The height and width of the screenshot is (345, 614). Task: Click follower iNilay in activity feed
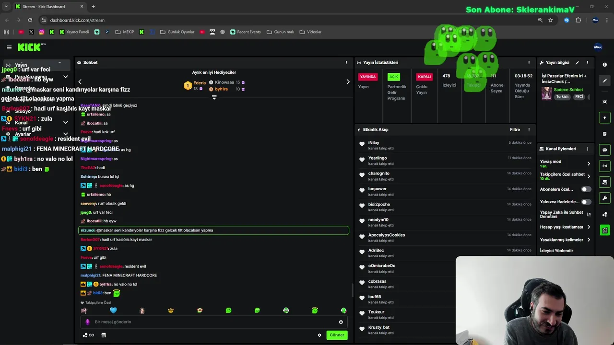click(374, 143)
